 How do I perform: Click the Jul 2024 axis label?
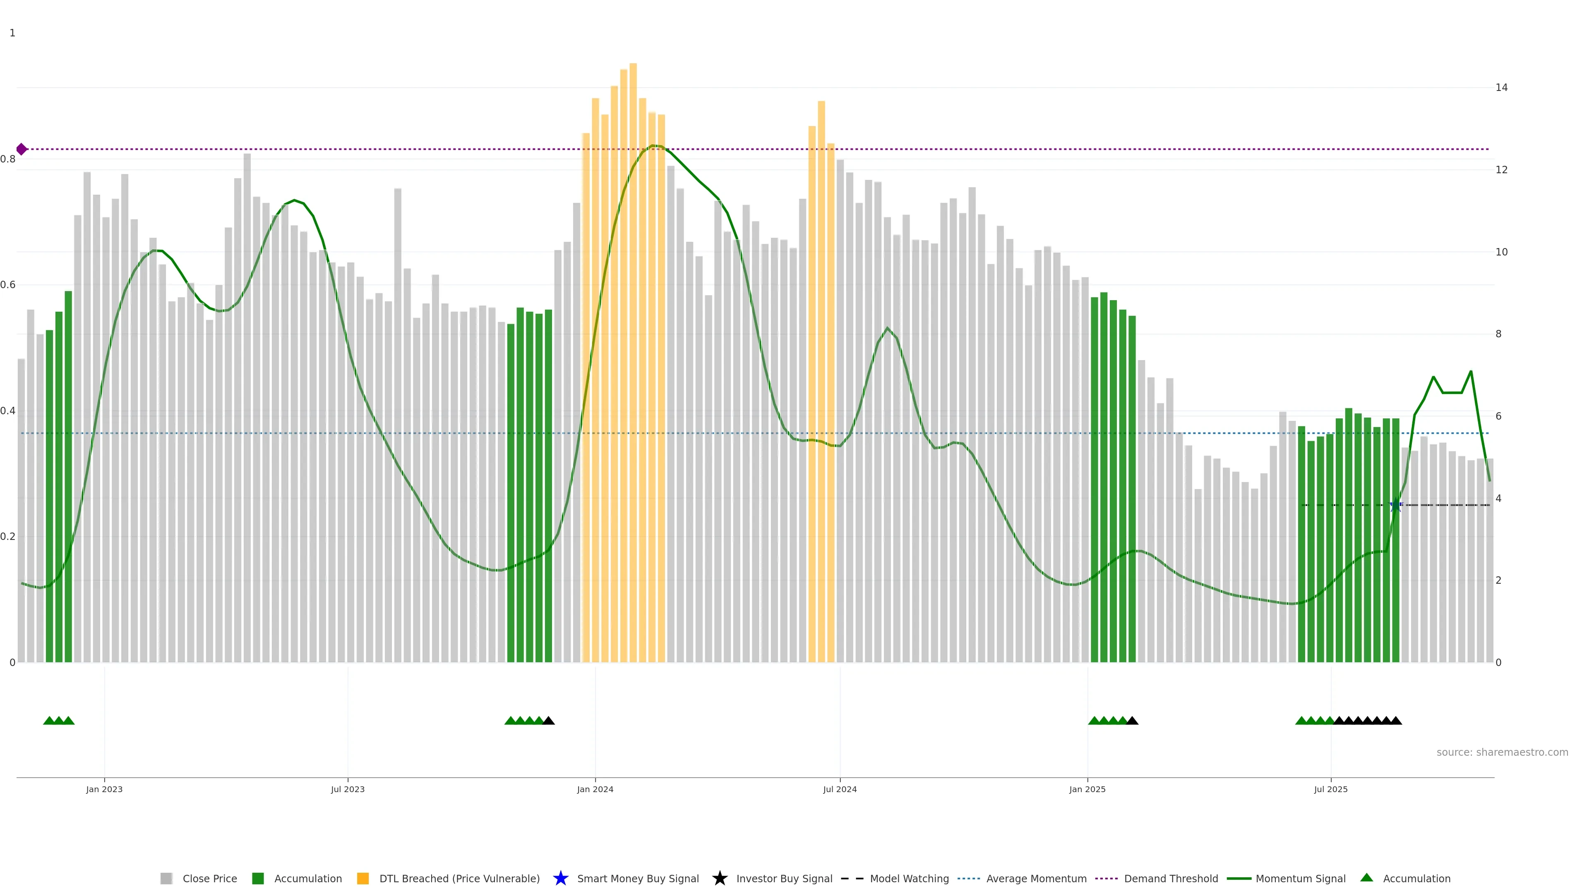[x=840, y=789]
